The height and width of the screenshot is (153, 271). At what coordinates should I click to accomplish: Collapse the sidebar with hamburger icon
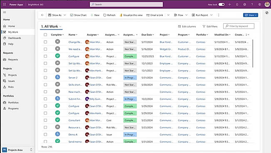[x=5, y=12]
